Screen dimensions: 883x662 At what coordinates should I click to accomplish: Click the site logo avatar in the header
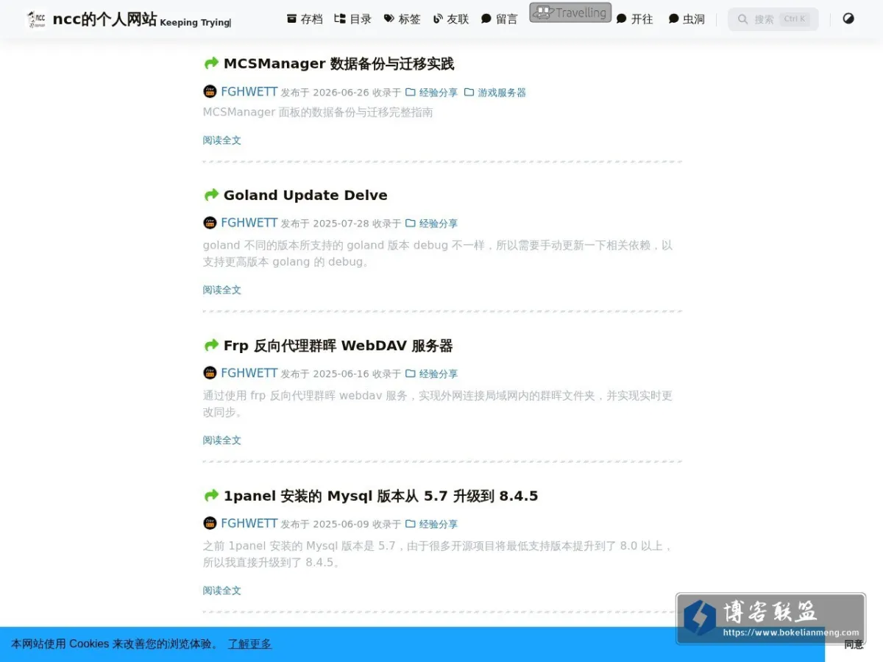(x=36, y=19)
